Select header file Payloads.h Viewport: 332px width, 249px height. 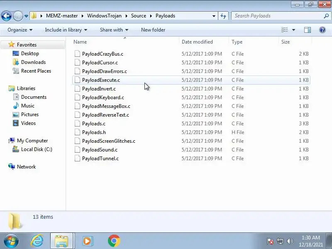coord(191,132)
